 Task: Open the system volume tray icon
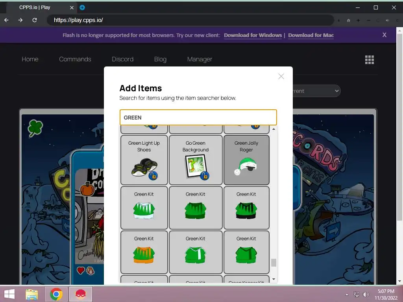(366, 294)
